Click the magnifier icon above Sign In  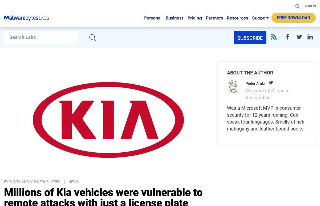tap(297, 6)
